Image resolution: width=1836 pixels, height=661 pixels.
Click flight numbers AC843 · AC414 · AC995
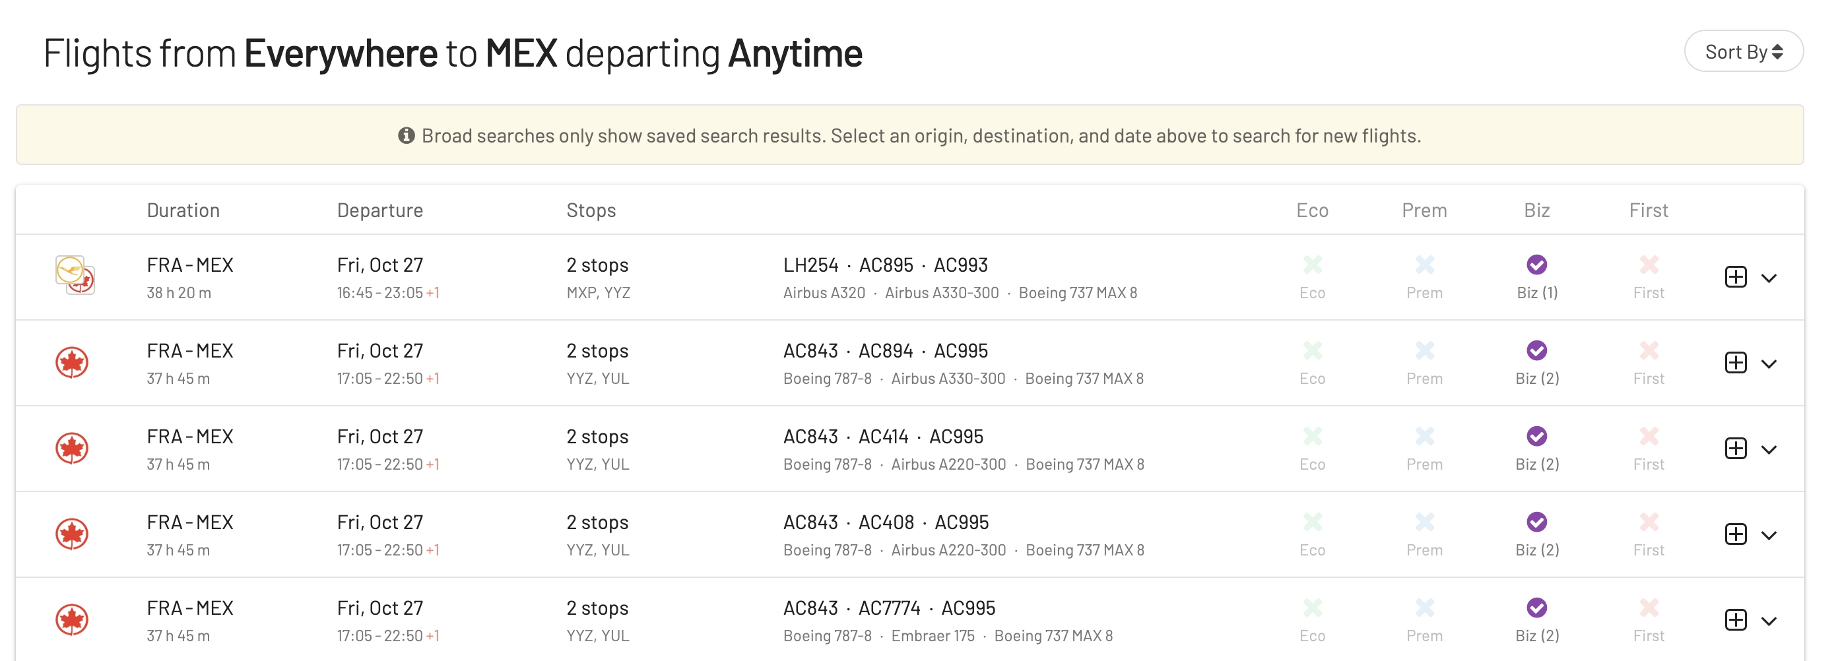click(883, 437)
